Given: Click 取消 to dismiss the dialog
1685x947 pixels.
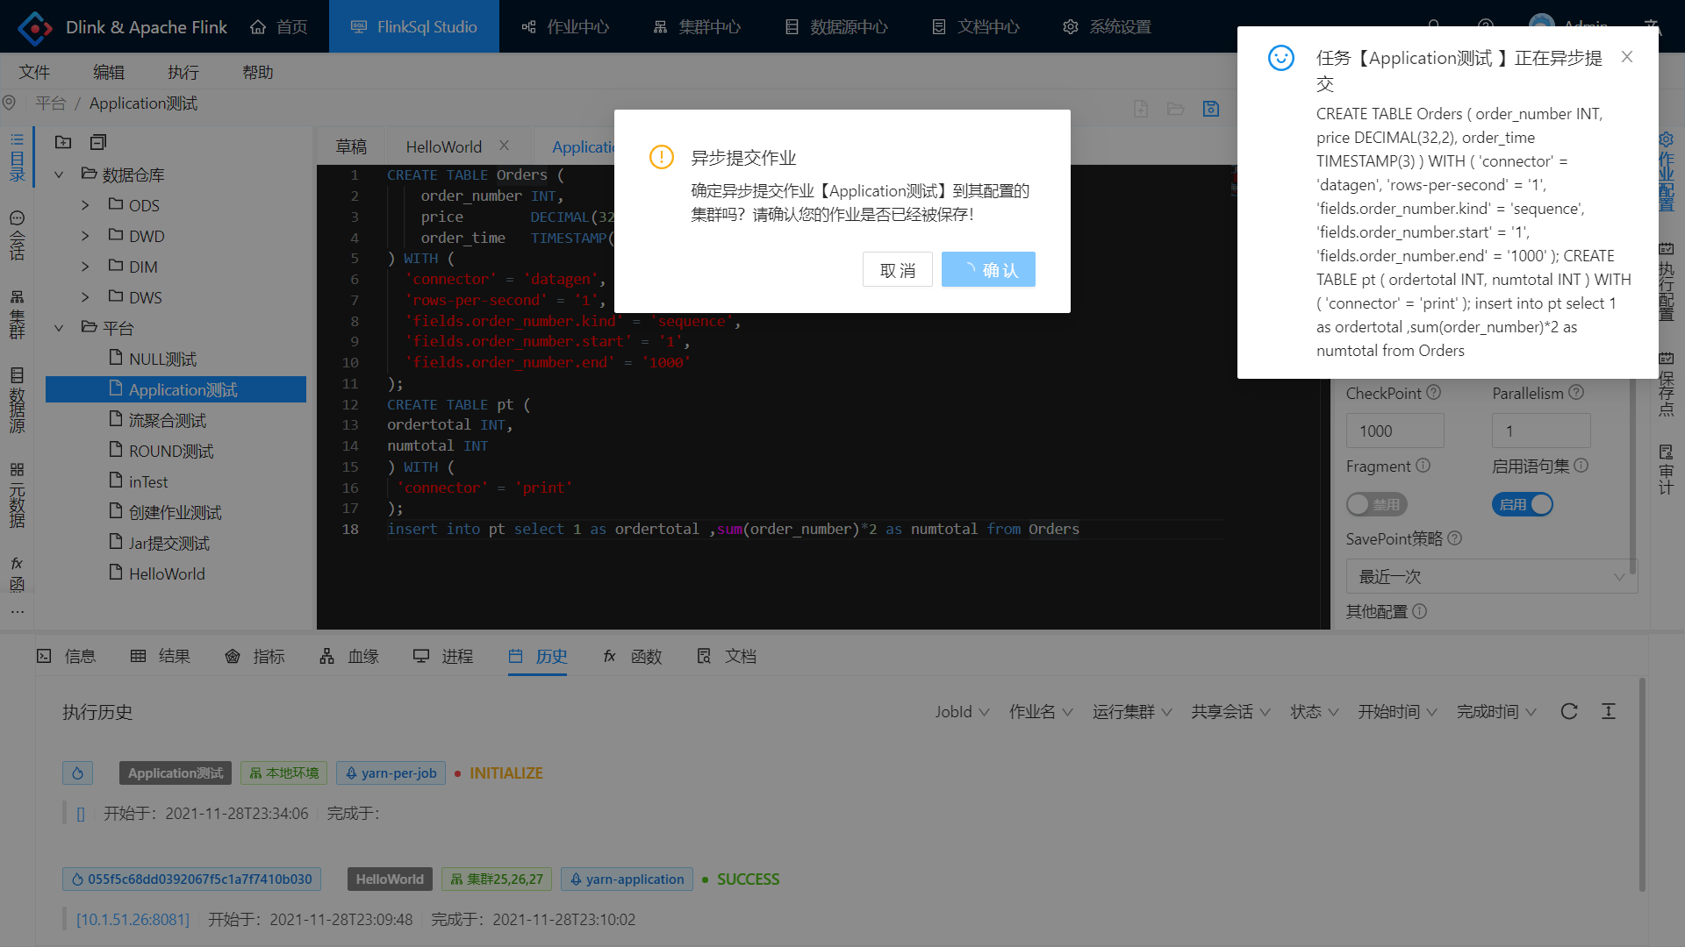Looking at the screenshot, I should point(897,269).
